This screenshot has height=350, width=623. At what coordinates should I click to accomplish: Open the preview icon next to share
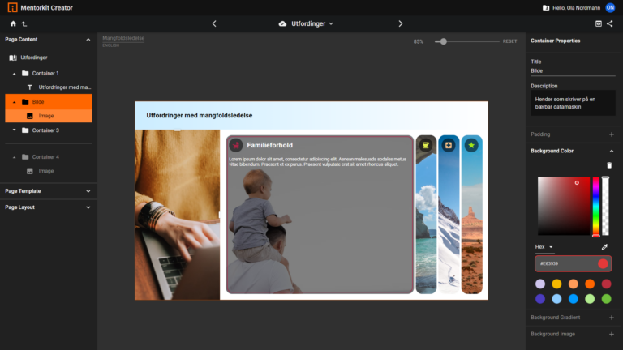point(599,23)
